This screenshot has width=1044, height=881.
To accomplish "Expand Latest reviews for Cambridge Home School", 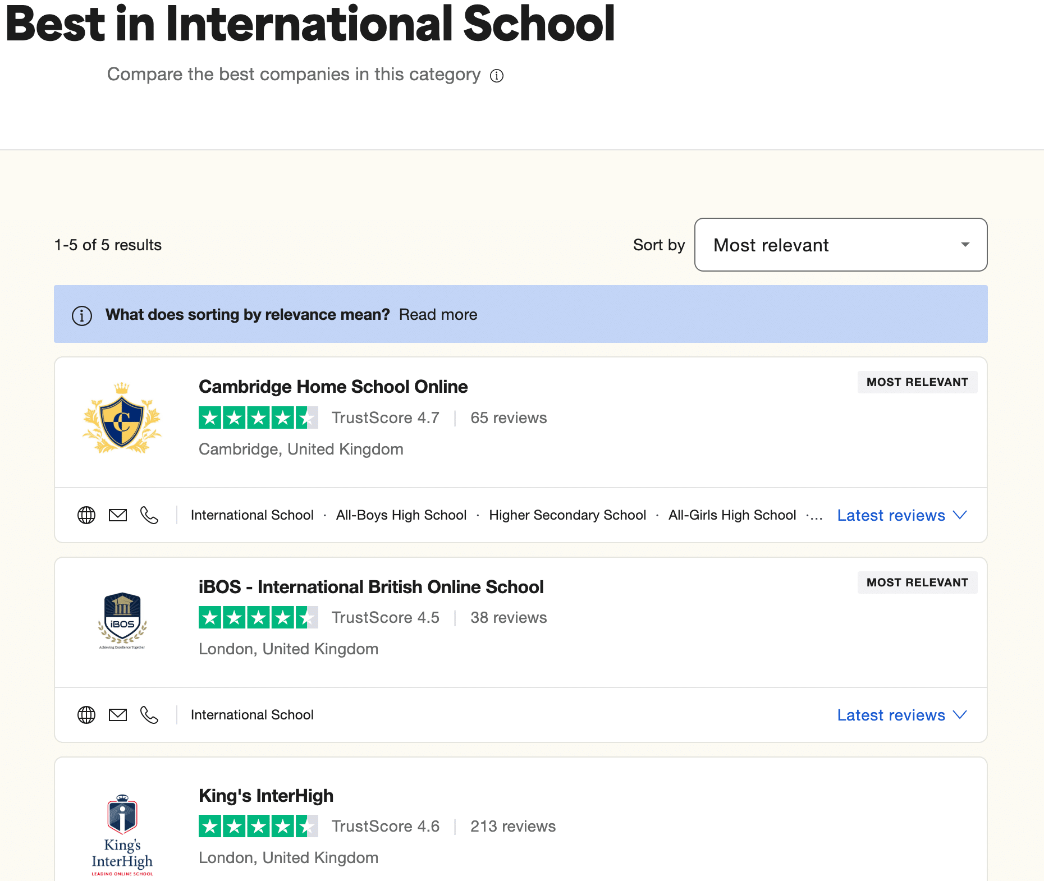I will [902, 515].
